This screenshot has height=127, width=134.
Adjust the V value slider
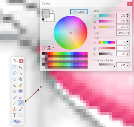tap(107, 54)
